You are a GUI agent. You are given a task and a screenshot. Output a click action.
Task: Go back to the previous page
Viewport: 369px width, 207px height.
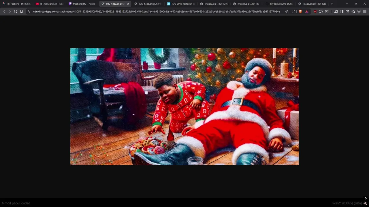coord(4,11)
